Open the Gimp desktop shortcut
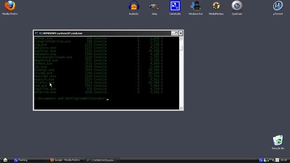Viewport: 290px width, 163px height. pyautogui.click(x=154, y=8)
